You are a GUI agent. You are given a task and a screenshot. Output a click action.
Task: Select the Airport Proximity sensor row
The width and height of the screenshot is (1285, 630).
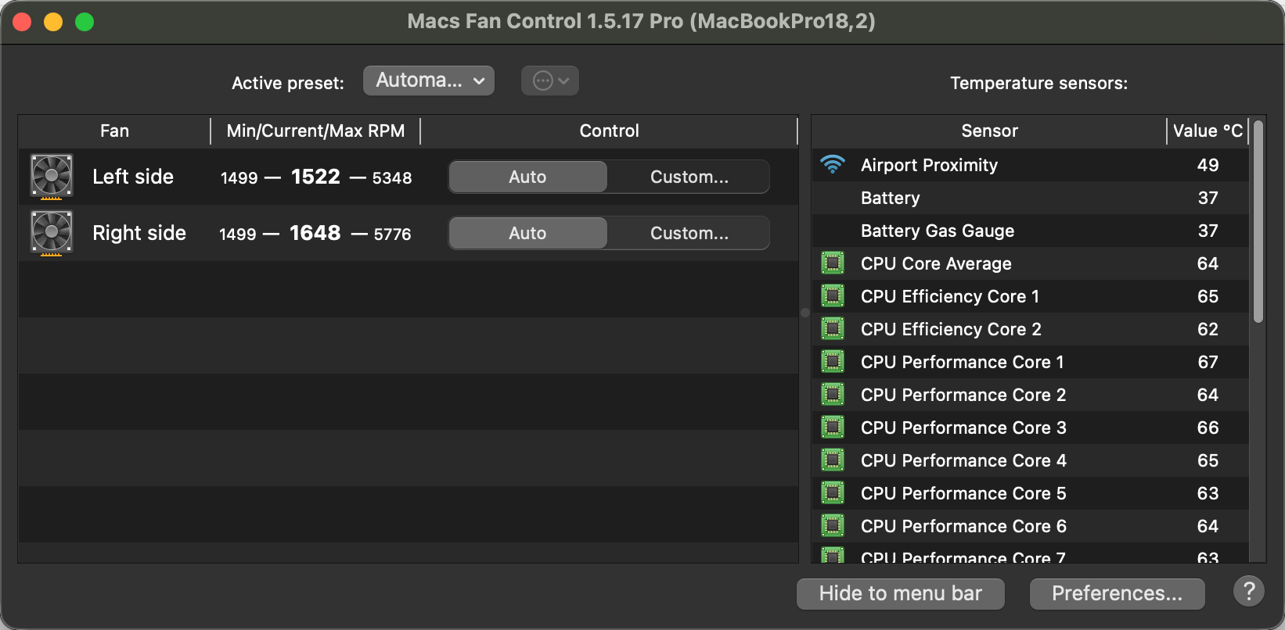tap(1031, 165)
